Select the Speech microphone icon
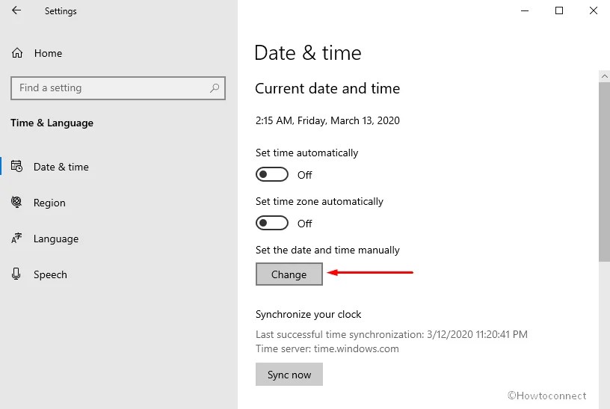610x409 pixels. (16, 274)
